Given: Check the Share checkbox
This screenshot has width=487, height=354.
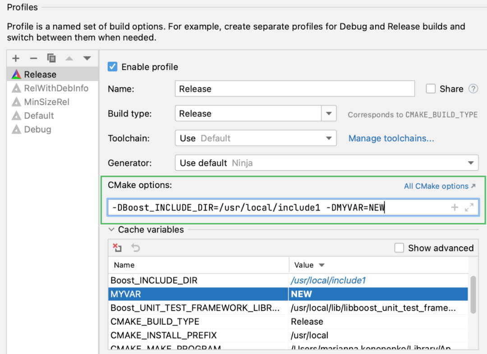Looking at the screenshot, I should coord(431,89).
